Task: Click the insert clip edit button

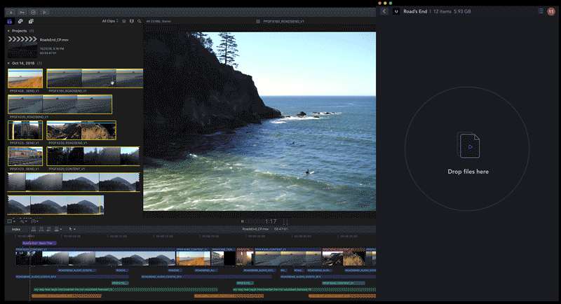Action: (x=41, y=228)
